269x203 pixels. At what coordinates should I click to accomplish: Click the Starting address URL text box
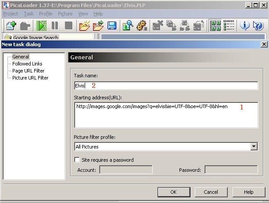[x=166, y=115]
